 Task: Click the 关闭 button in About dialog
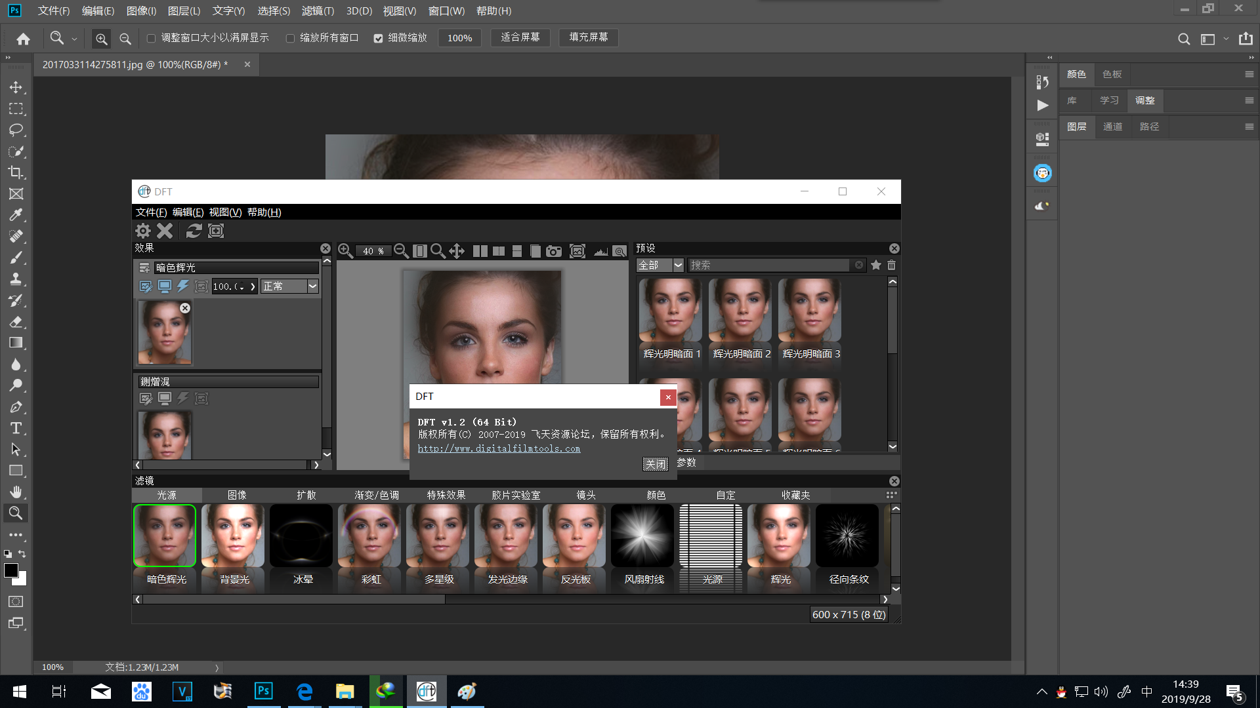click(x=654, y=463)
